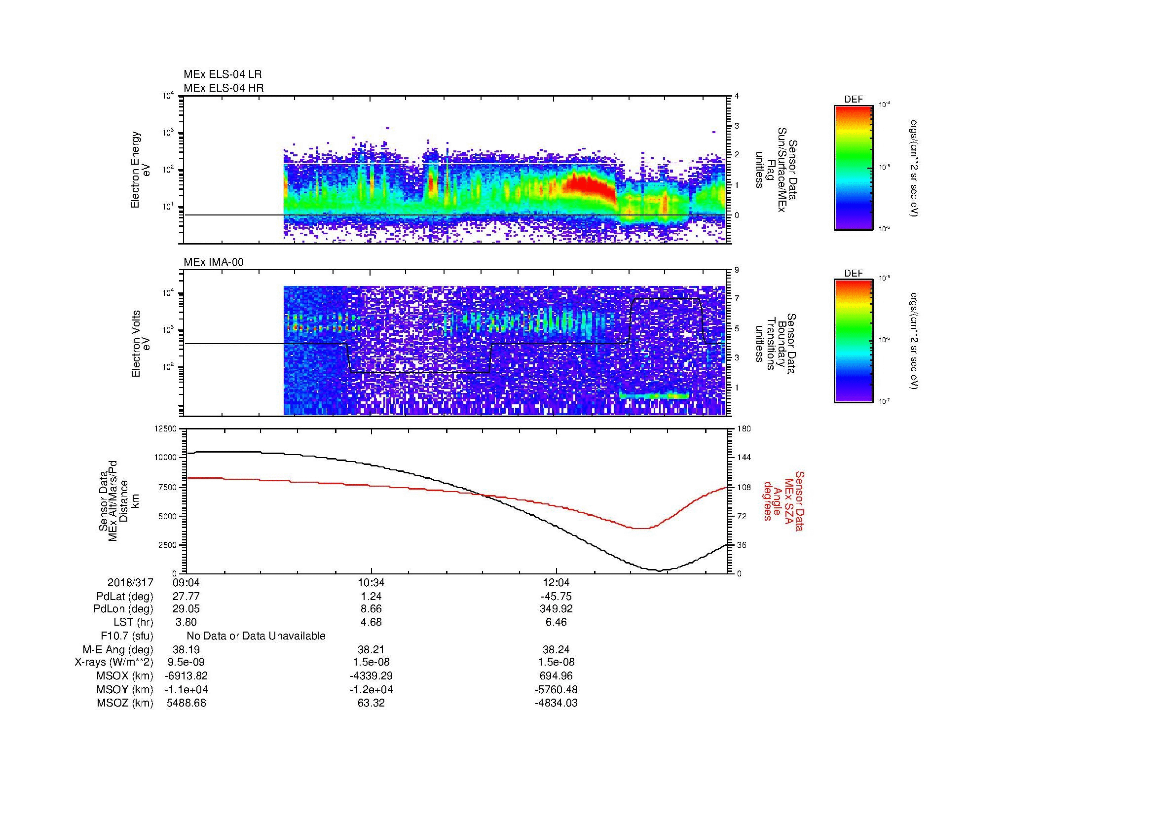Click the 'MEx ELS-04 LR' plot title
Image resolution: width=1154 pixels, height=815 pixels.
point(223,74)
